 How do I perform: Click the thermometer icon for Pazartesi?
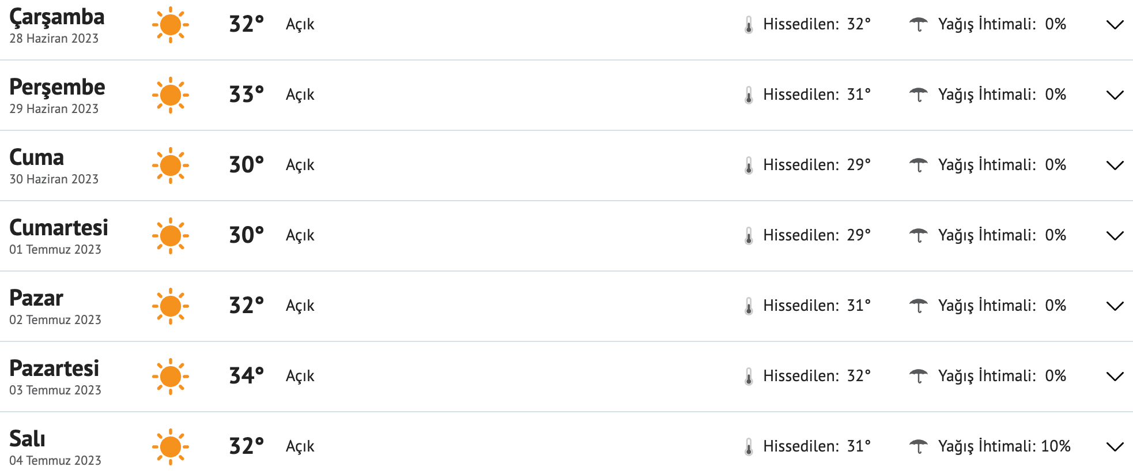749,377
